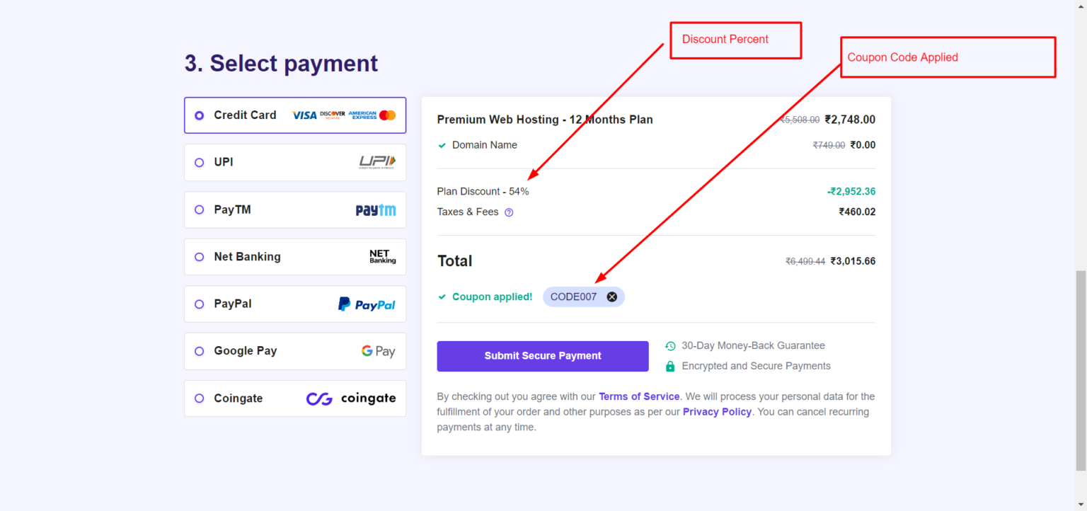Click the green lock secure payments icon

click(670, 367)
